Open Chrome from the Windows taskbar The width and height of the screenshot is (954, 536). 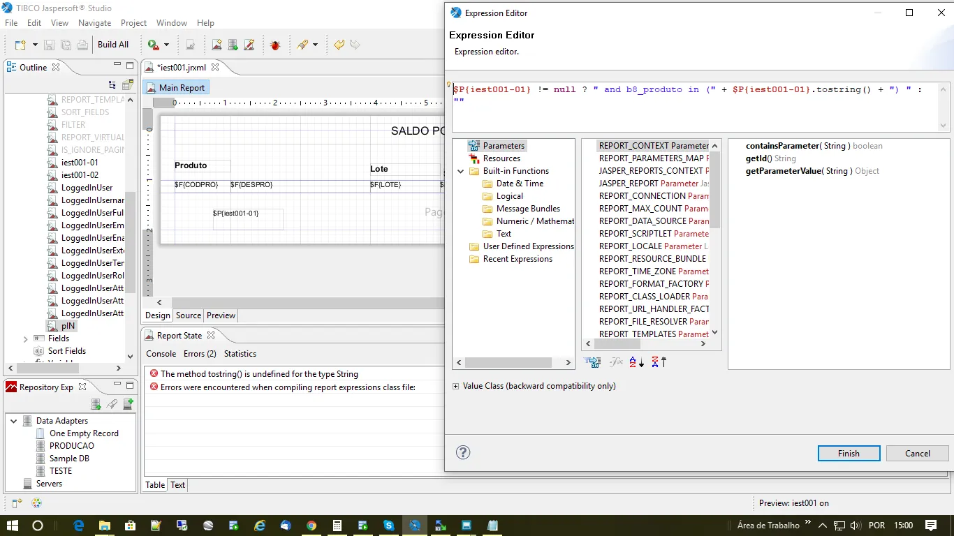(311, 526)
